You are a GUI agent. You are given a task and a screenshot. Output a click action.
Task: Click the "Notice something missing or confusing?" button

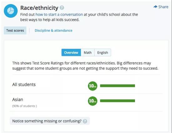[x=50, y=121]
